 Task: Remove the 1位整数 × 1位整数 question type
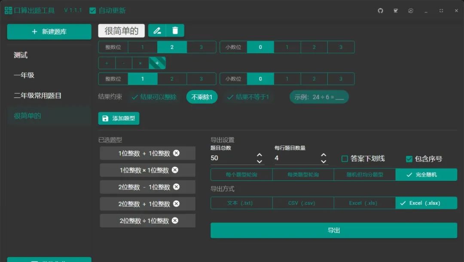175,170
